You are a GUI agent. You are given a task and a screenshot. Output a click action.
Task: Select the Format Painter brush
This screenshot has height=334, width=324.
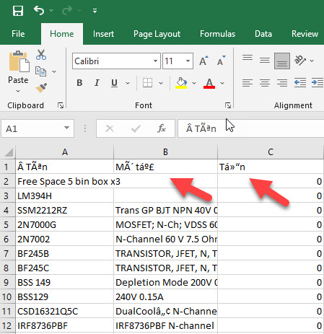point(41,88)
